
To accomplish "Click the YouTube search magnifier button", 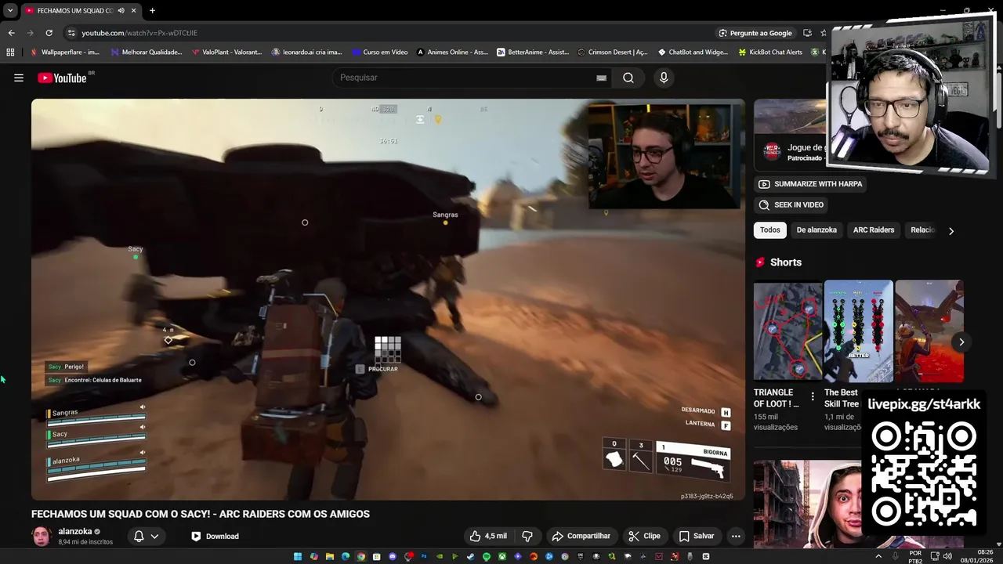I will click(x=628, y=78).
